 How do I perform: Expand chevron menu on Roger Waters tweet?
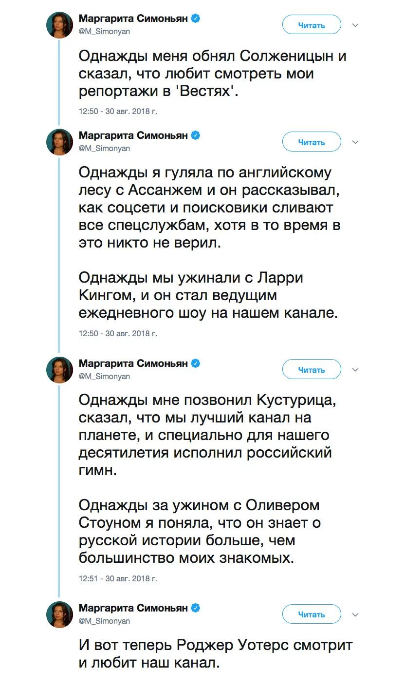[x=355, y=614]
